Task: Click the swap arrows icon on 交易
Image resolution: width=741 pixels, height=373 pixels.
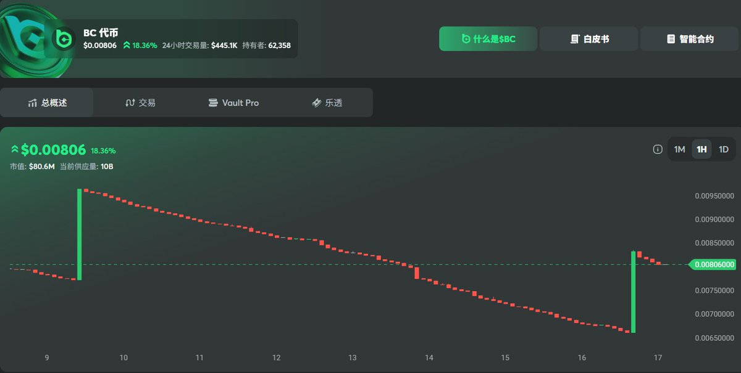Action: (130, 103)
